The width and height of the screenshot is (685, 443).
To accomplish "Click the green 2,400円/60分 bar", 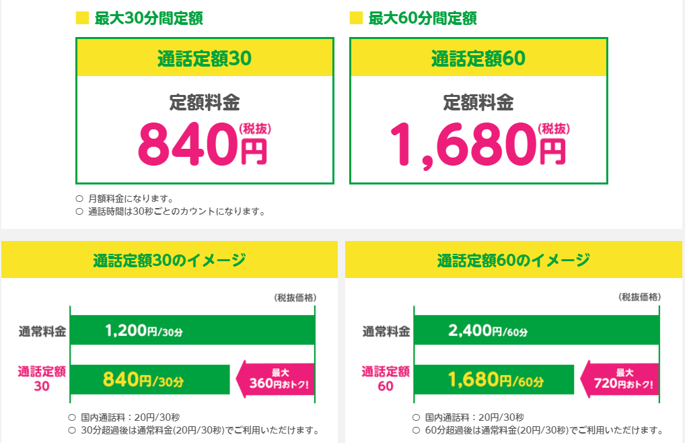I will 536,330.
